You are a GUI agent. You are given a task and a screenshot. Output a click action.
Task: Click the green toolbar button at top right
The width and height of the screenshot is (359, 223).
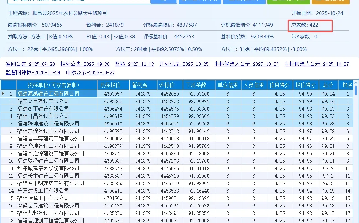tap(288, 1)
